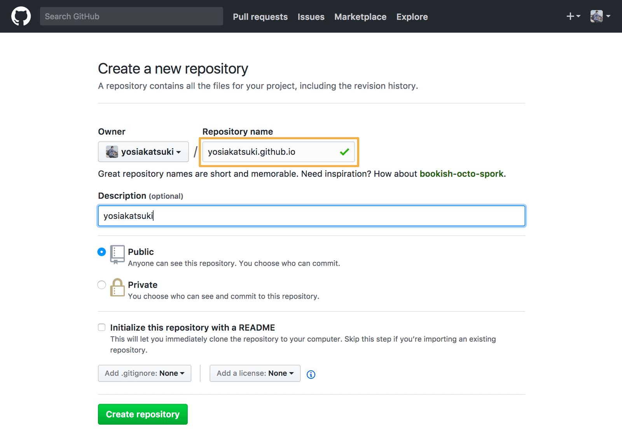Screen dimensions: 622x446
Task: Open the Explore page
Action: pyautogui.click(x=412, y=17)
